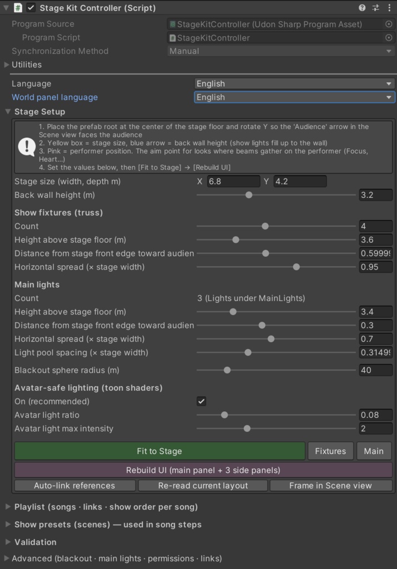Click Rebuild UI button
The image size is (397, 569).
(203, 470)
